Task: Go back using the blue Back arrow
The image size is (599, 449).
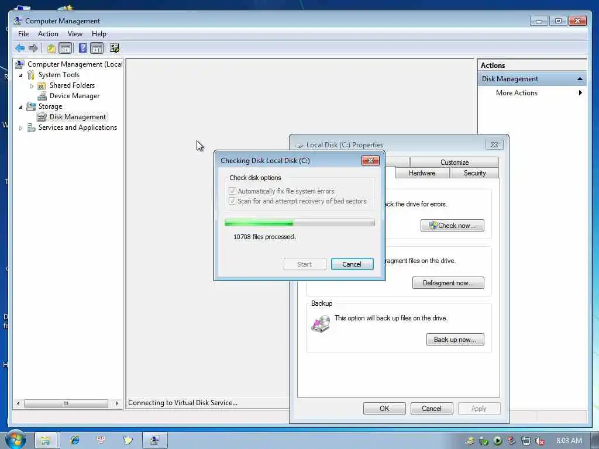Action: coord(20,48)
